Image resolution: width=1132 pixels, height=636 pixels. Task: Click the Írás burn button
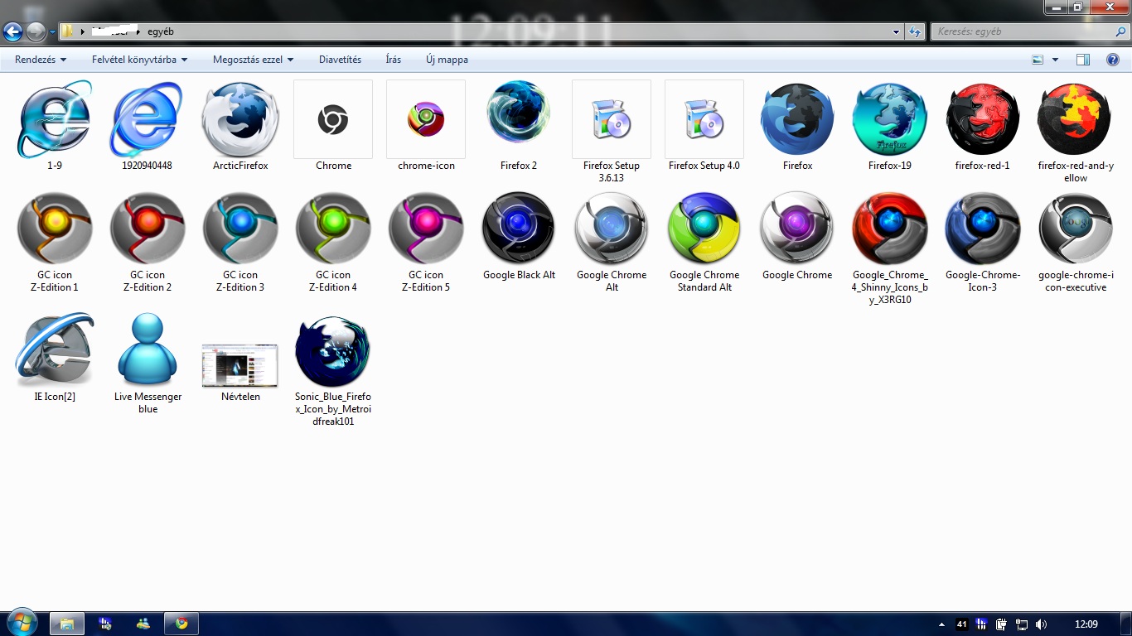point(394,60)
